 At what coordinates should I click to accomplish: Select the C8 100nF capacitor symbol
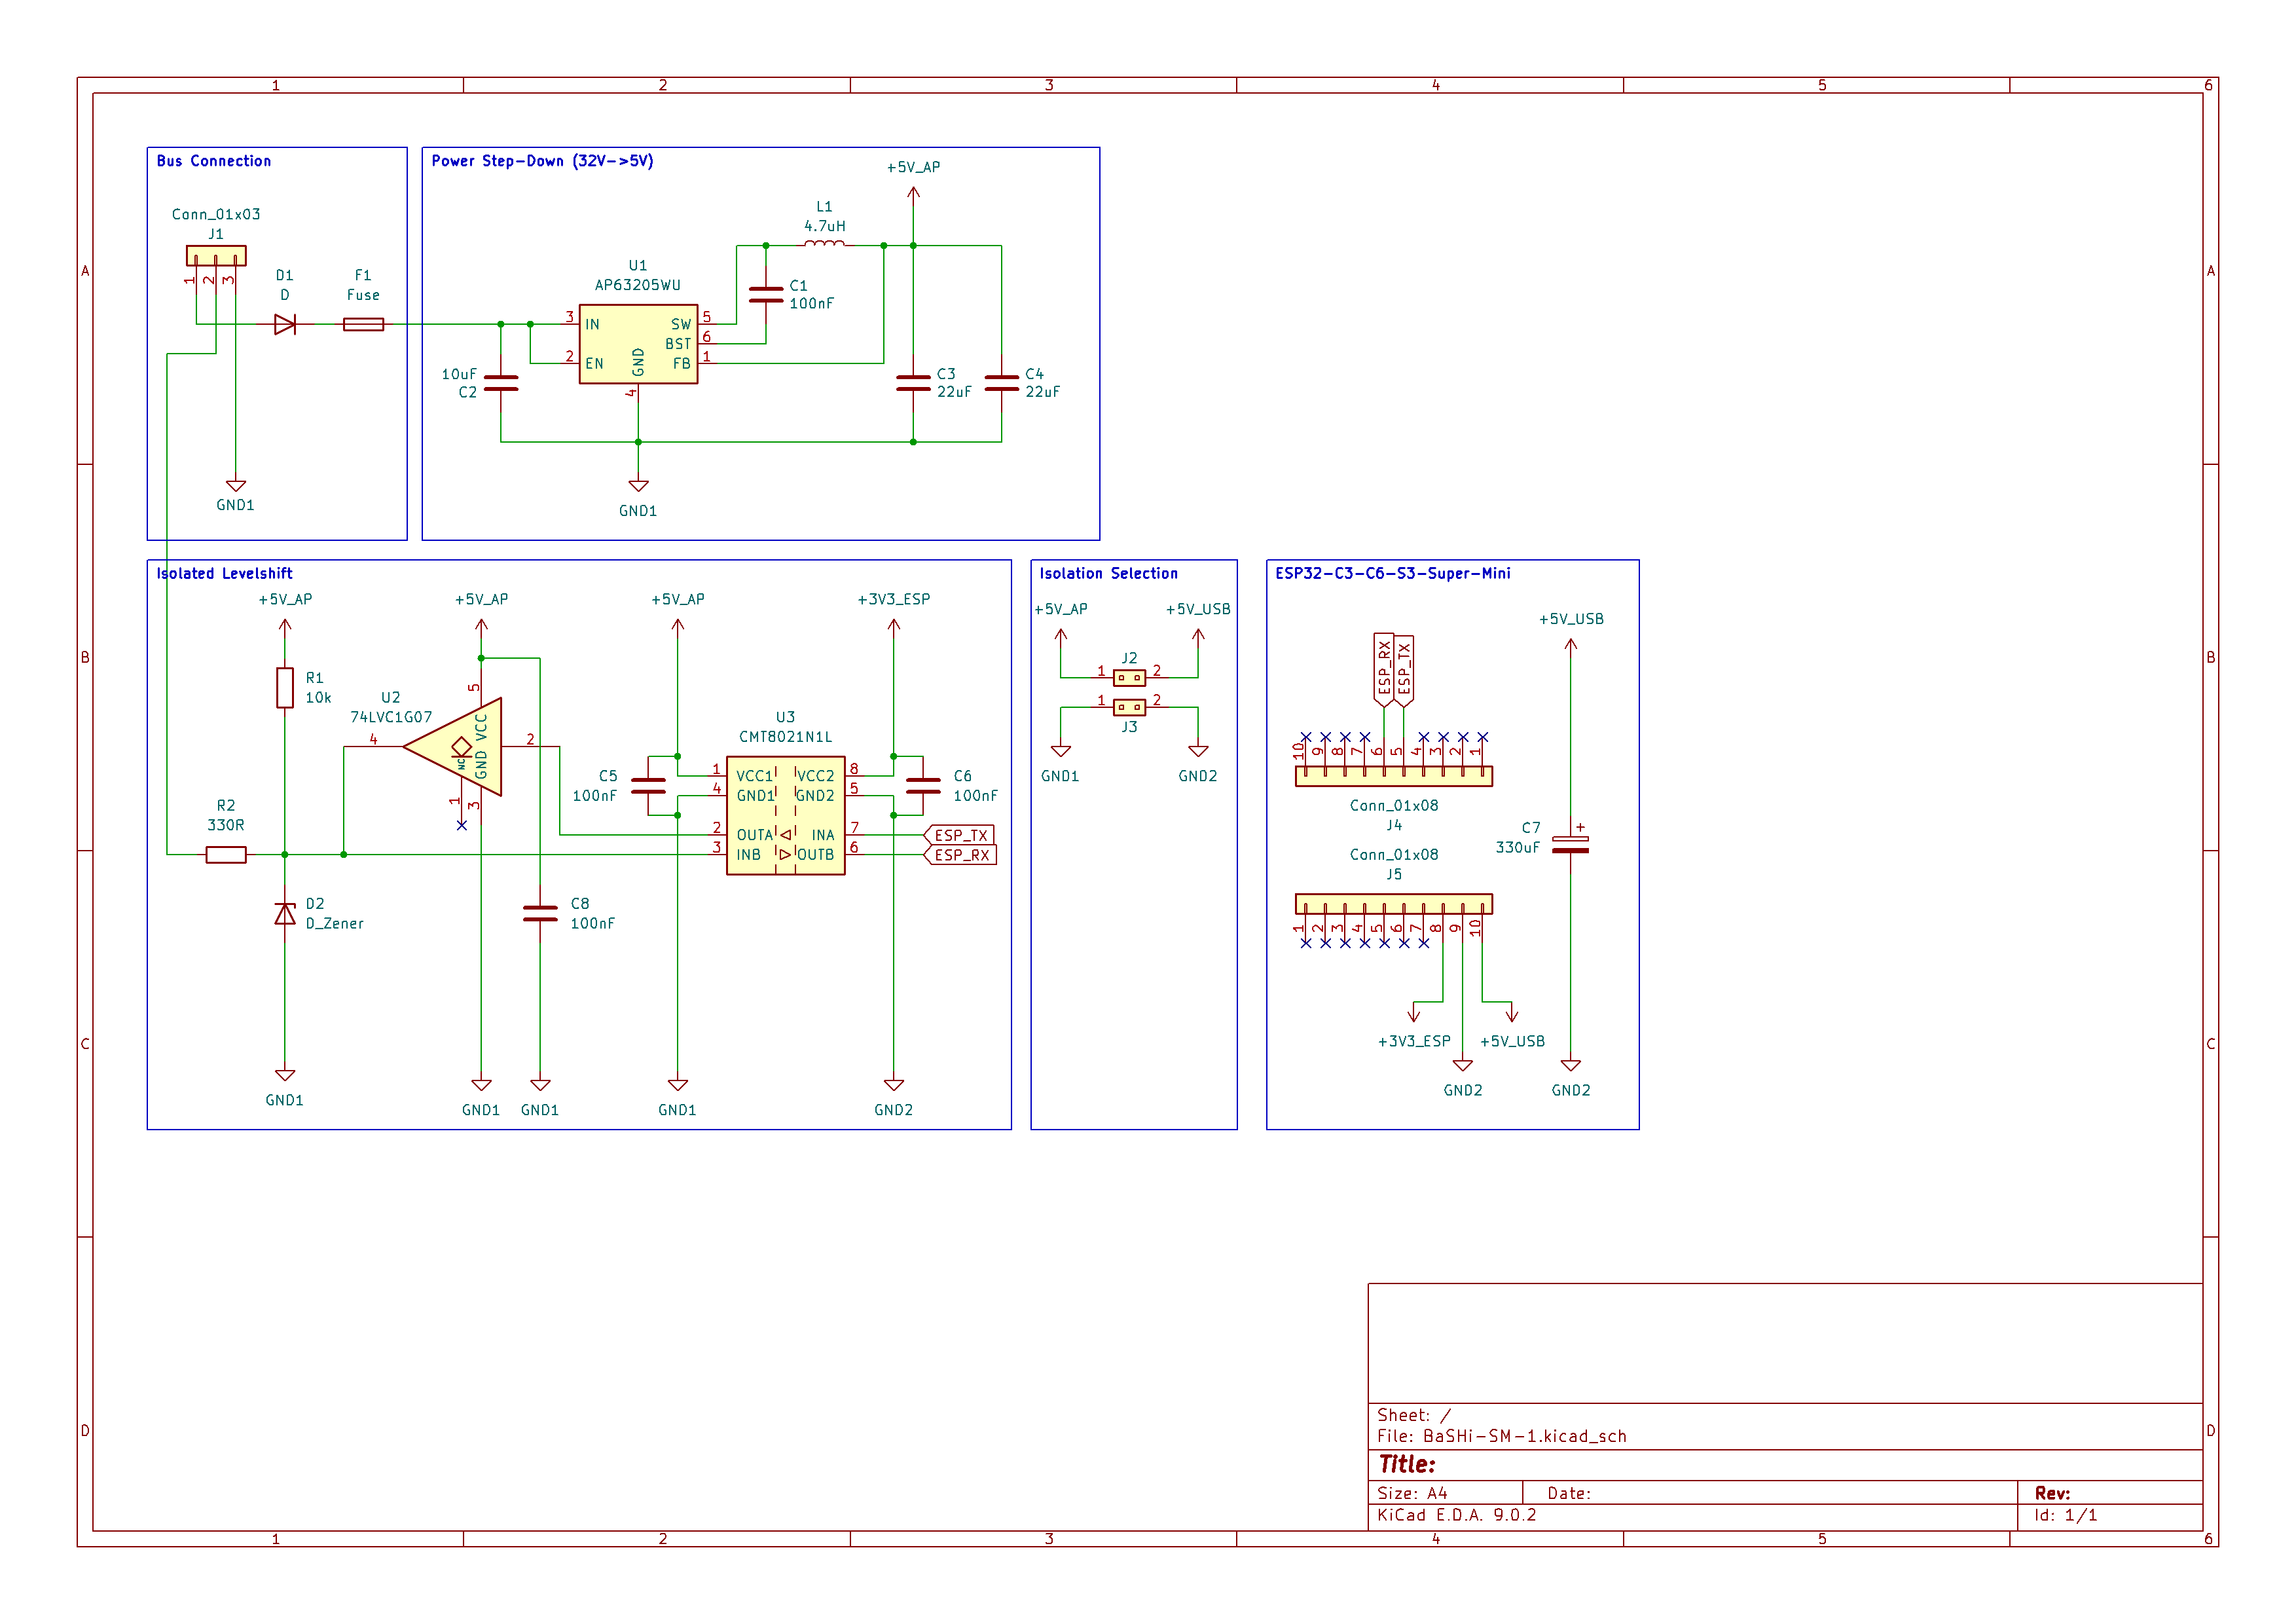tap(540, 914)
